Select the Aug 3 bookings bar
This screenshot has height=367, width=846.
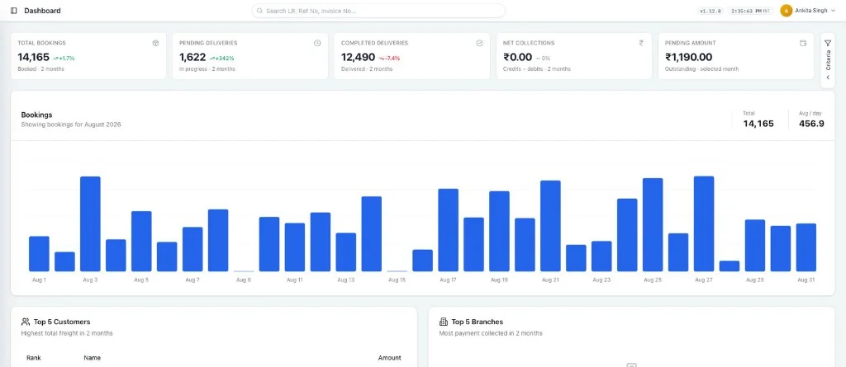pos(90,223)
